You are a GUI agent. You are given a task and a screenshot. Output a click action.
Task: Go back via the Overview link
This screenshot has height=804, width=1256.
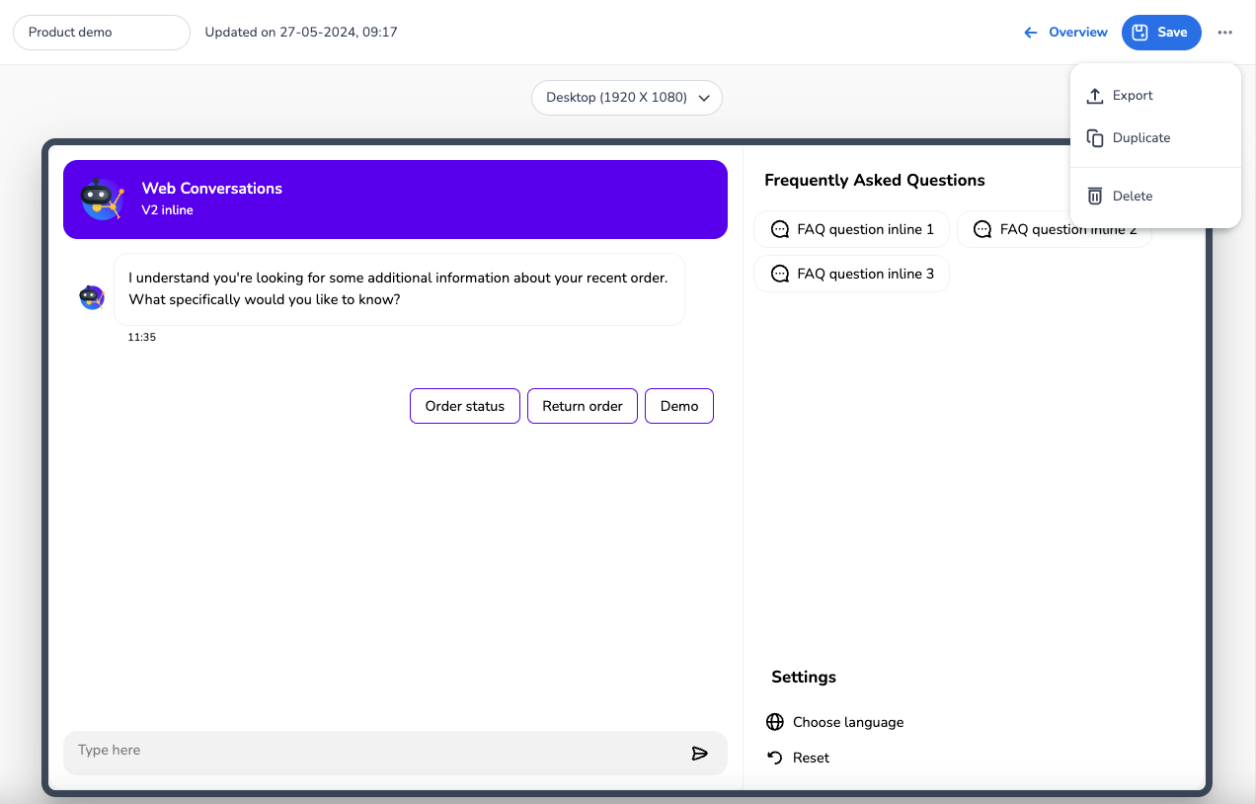pos(1065,33)
